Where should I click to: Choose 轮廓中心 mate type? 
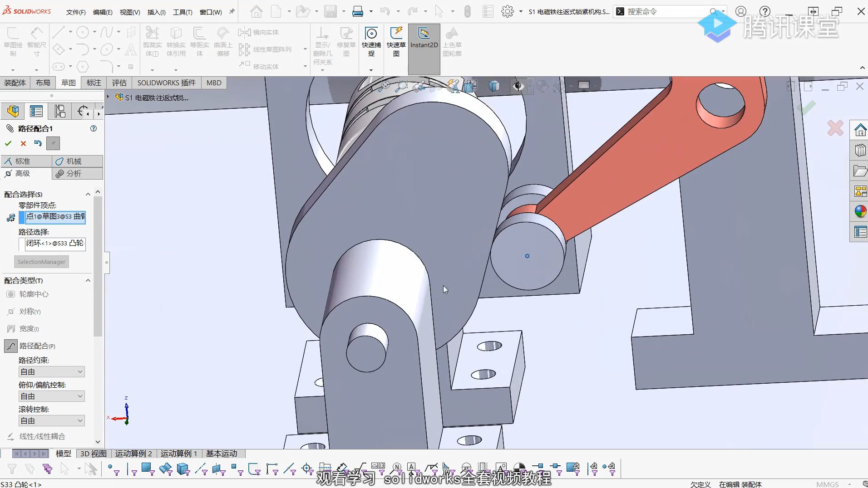pyautogui.click(x=27, y=294)
